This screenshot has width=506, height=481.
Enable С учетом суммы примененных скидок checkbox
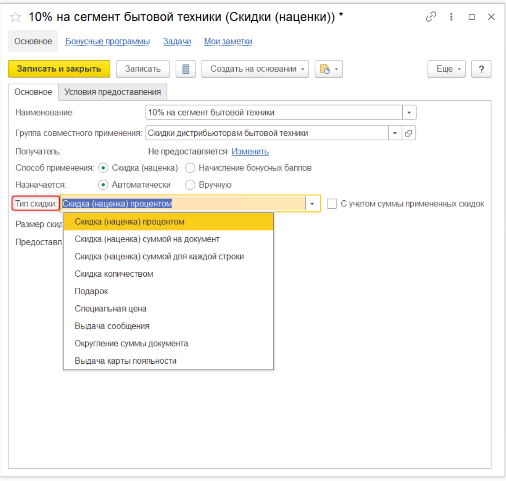[332, 204]
